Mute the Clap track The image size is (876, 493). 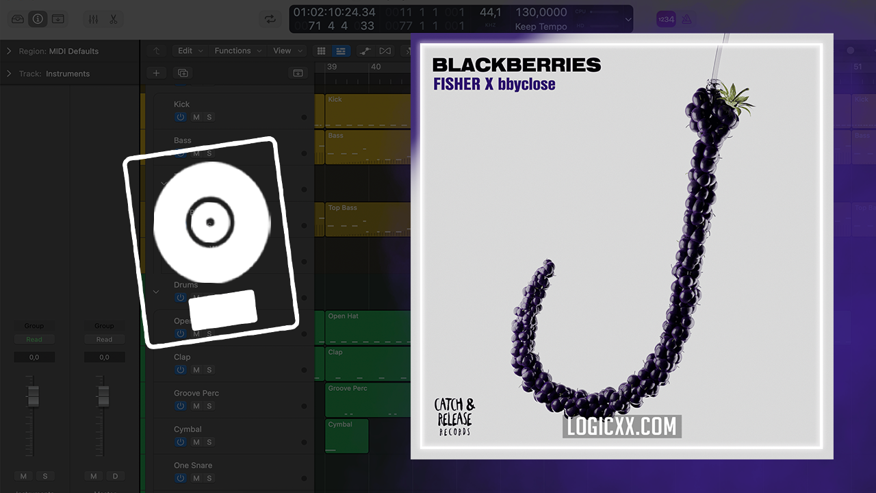tap(196, 370)
